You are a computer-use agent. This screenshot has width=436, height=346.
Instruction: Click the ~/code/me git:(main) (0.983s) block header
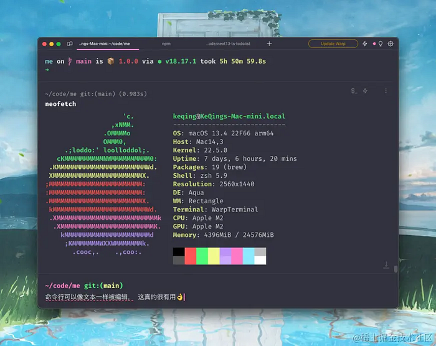pyautogui.click(x=96, y=94)
